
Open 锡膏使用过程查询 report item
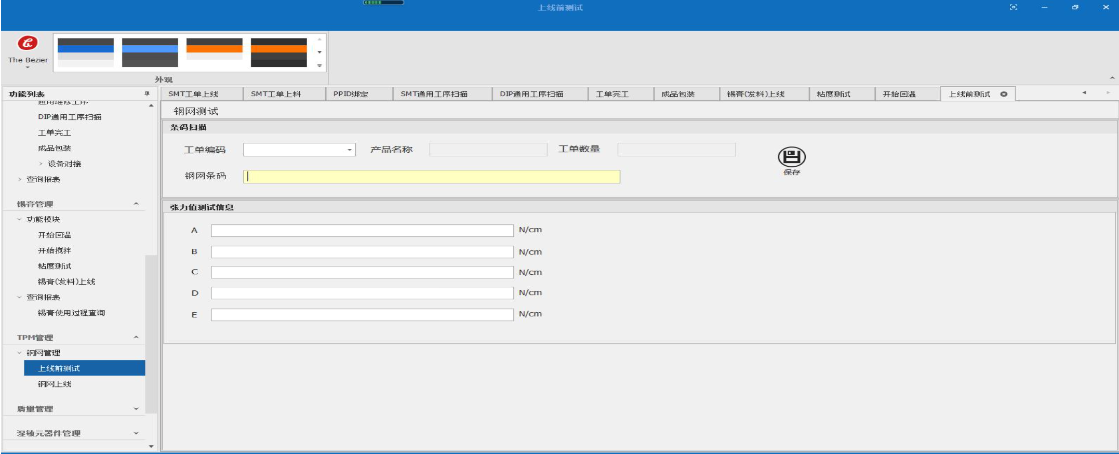coord(71,313)
